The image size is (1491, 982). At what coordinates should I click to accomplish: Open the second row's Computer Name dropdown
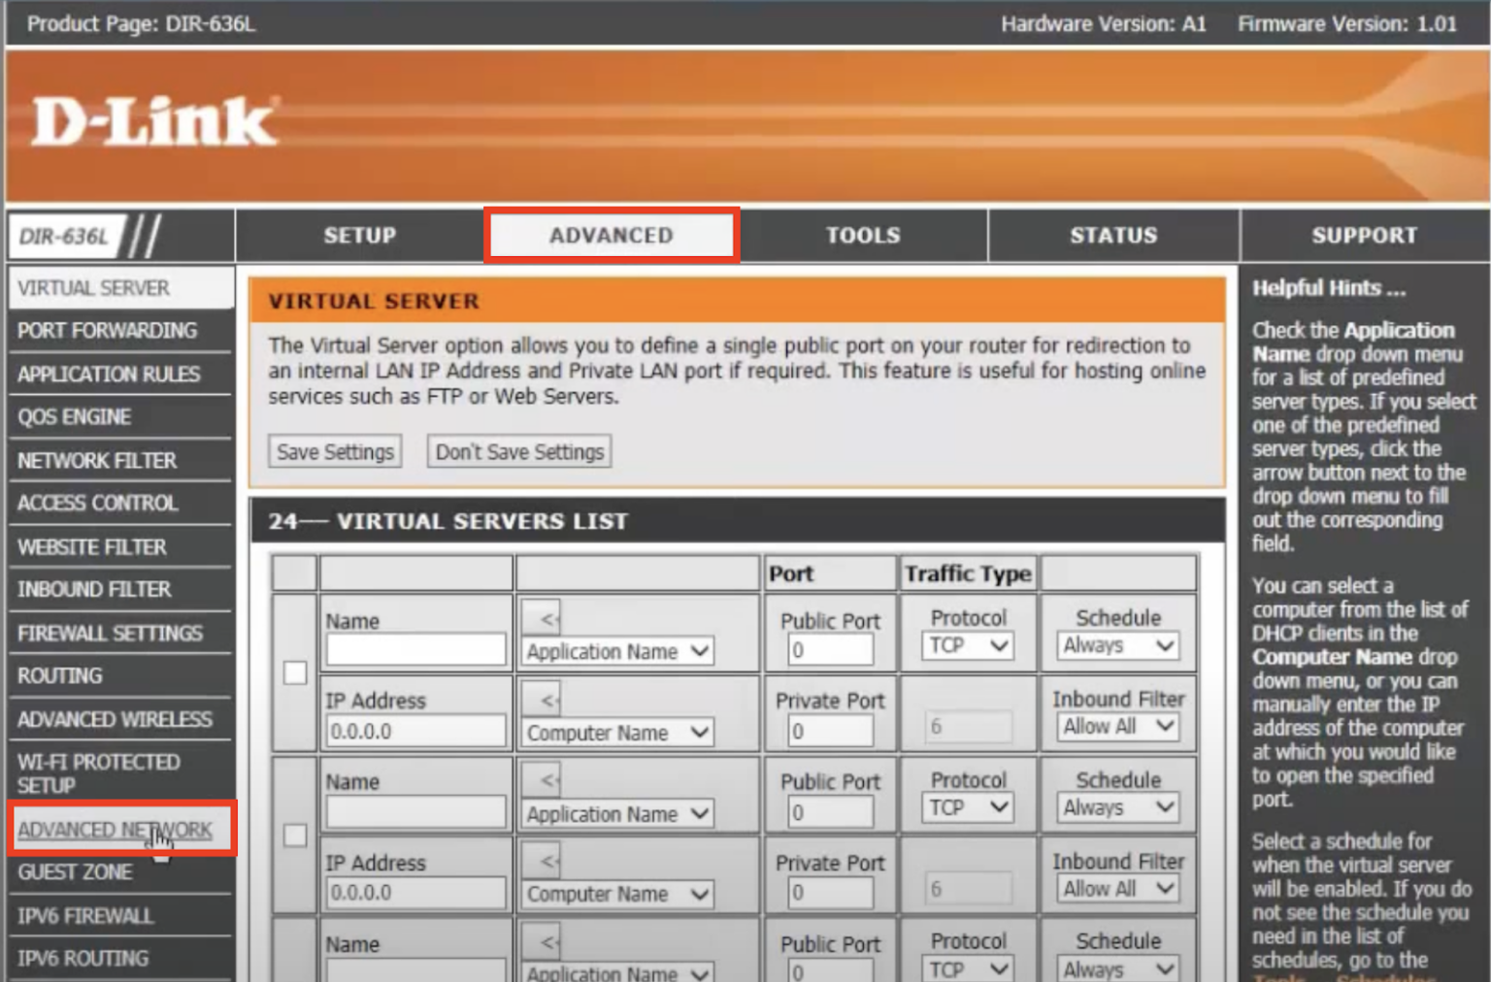(x=617, y=895)
